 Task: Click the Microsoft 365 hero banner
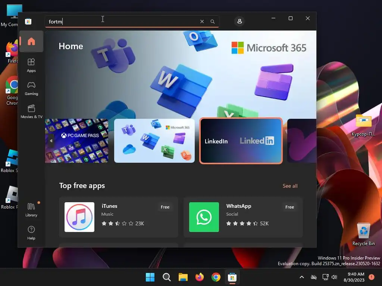(181, 74)
